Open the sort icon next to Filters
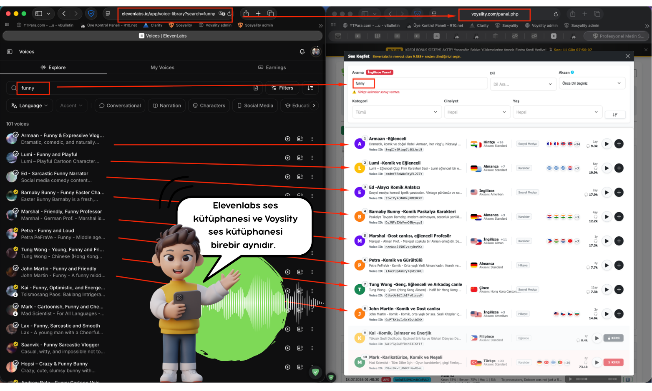652x391 pixels. [310, 88]
